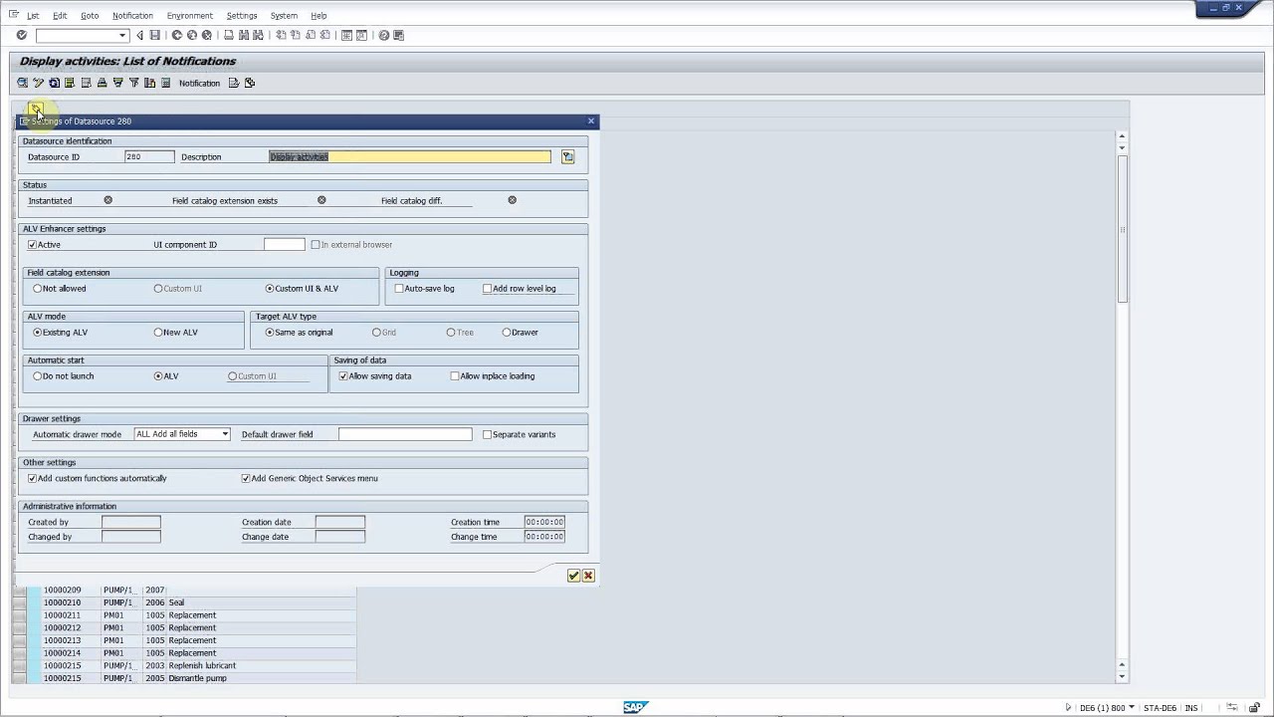Image resolution: width=1274 pixels, height=717 pixels.
Task: Go to Previous Page icon
Action: pos(297,35)
